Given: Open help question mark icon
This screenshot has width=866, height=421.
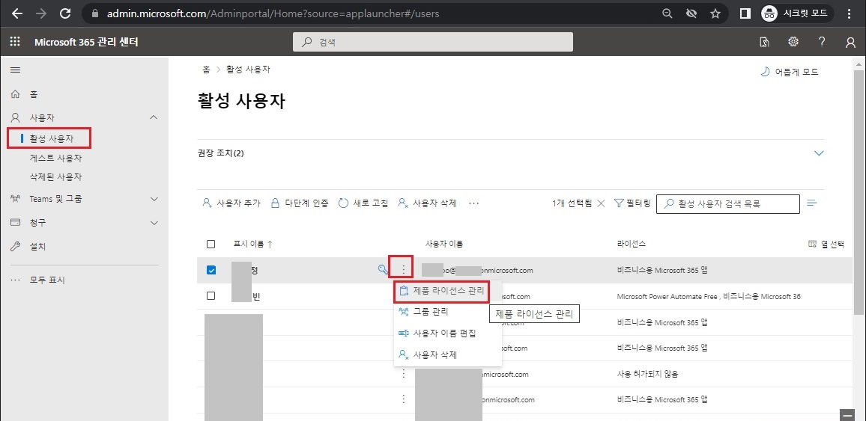Looking at the screenshot, I should tap(822, 42).
